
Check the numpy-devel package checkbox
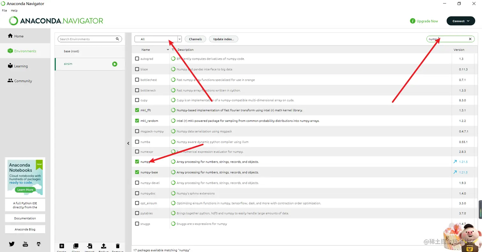pyautogui.click(x=137, y=183)
